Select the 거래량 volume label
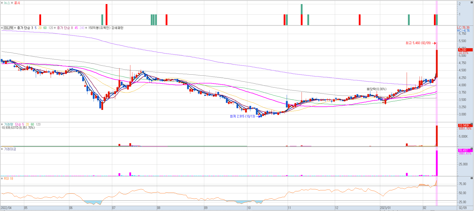Viewport: 474px width, 211px height. click(x=8, y=124)
